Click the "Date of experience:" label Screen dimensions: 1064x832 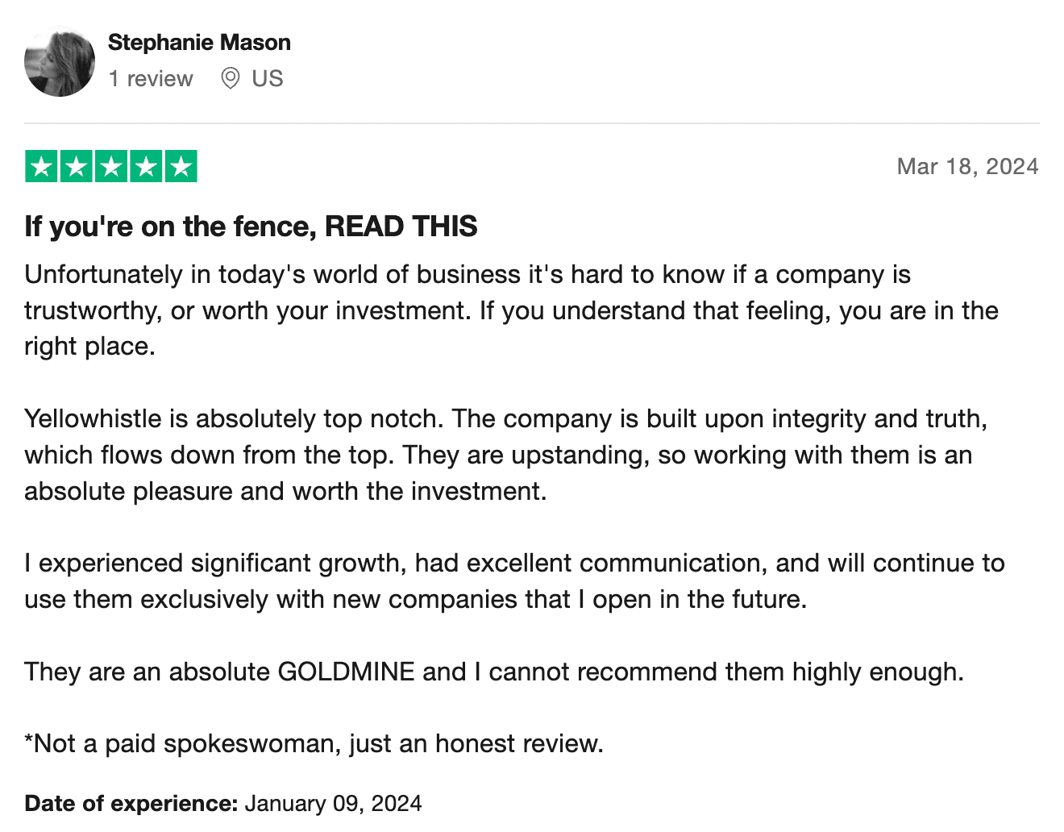pos(131,803)
